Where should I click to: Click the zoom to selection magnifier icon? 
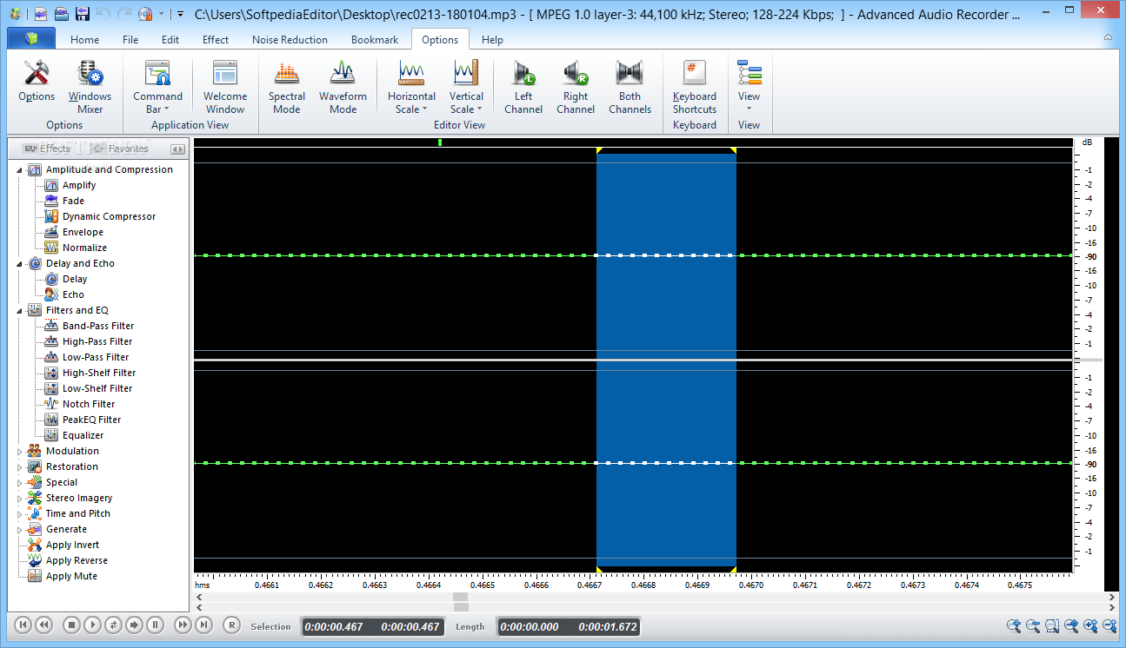click(1052, 625)
